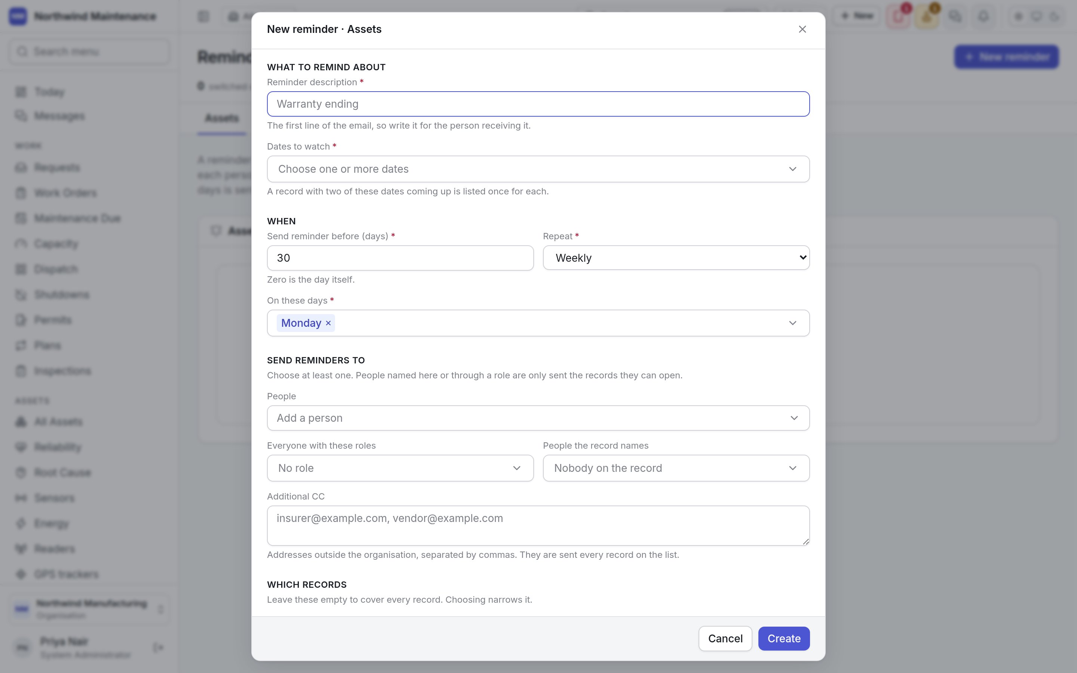Open Messages in the sidebar
The width and height of the screenshot is (1077, 673).
pyautogui.click(x=89, y=116)
